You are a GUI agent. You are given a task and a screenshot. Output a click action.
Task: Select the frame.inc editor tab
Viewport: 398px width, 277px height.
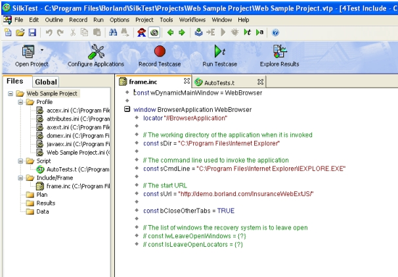[154, 82]
